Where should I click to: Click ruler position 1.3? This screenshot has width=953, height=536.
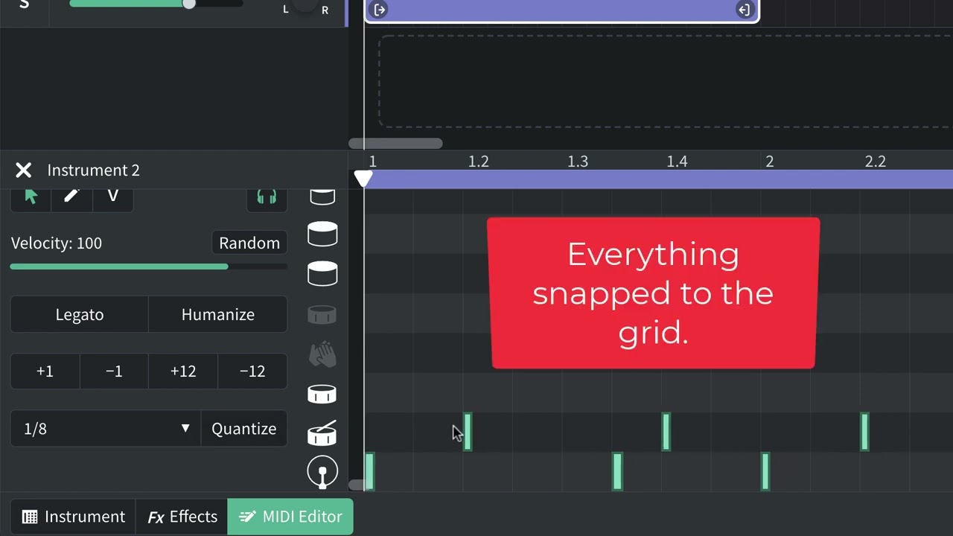click(578, 162)
